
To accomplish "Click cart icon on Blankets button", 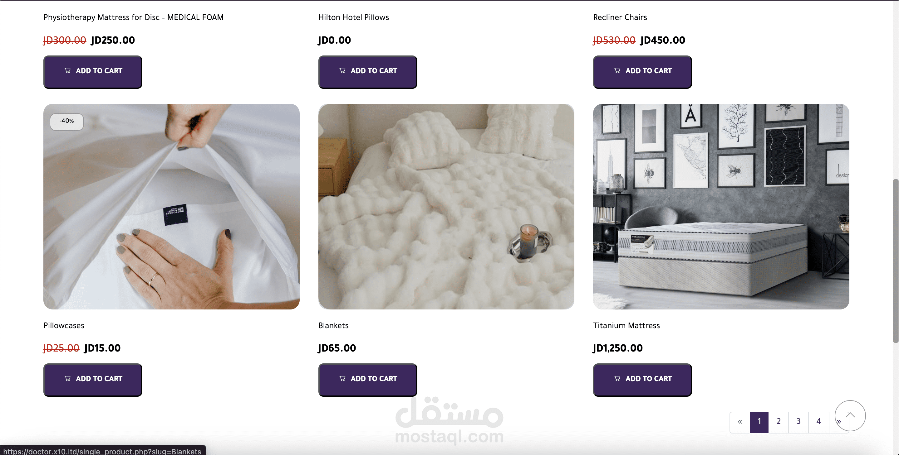I will [342, 378].
